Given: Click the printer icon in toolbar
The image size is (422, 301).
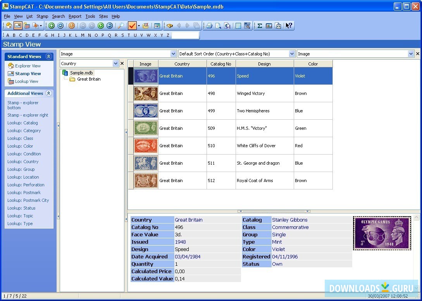Looking at the screenshot, I should [209, 26].
